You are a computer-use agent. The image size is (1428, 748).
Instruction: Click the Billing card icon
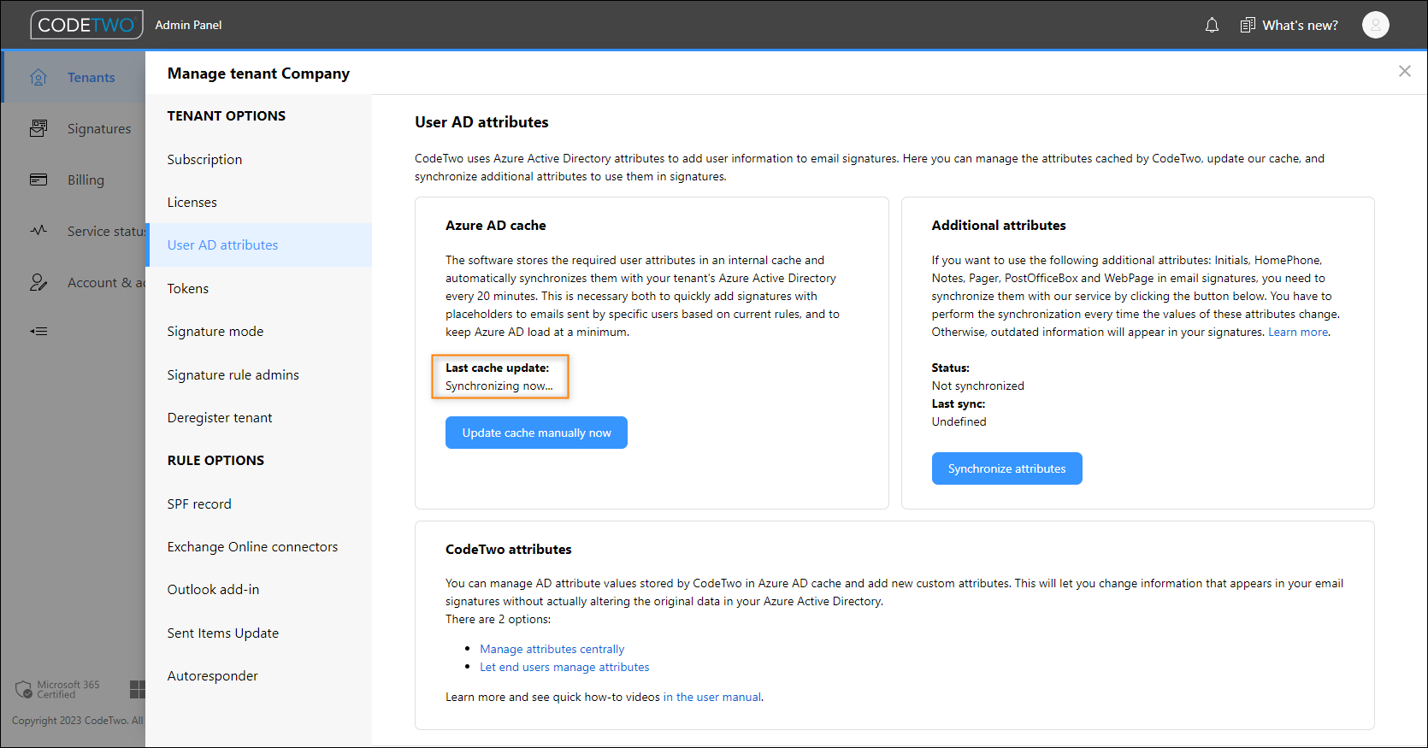point(38,180)
